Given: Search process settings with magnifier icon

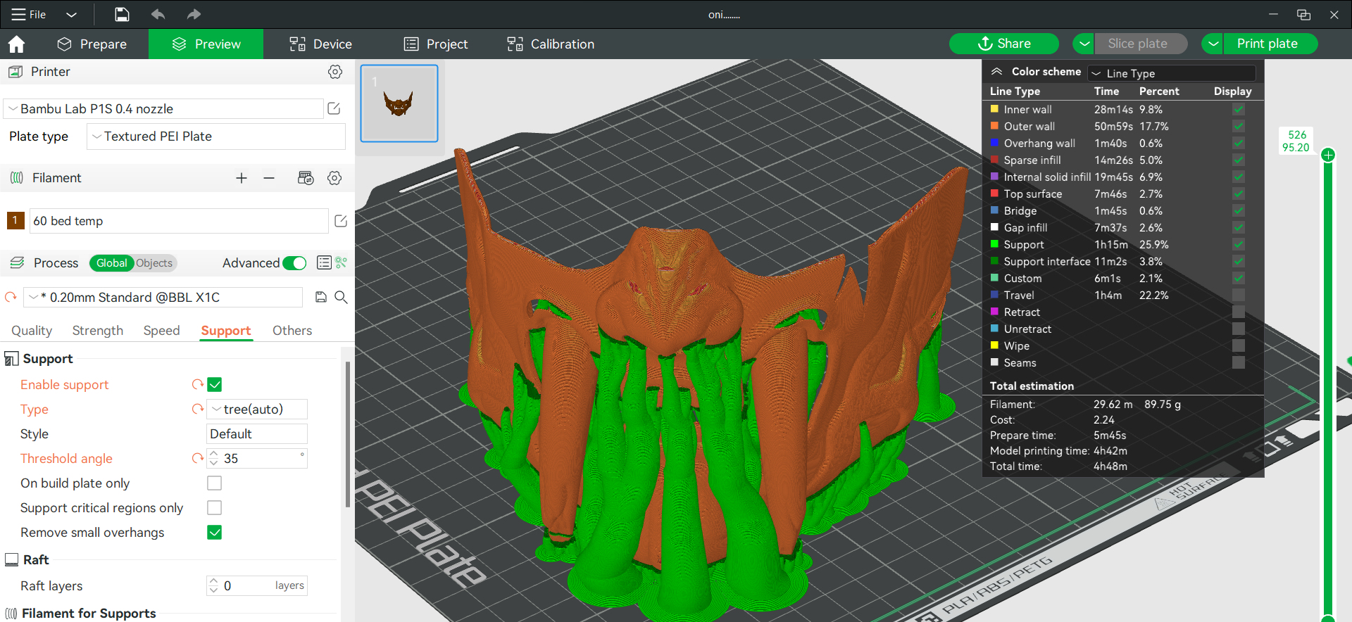Looking at the screenshot, I should point(341,297).
